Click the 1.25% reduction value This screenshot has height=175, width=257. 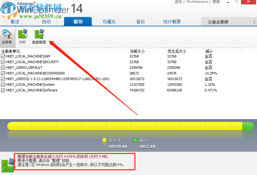coord(210,85)
